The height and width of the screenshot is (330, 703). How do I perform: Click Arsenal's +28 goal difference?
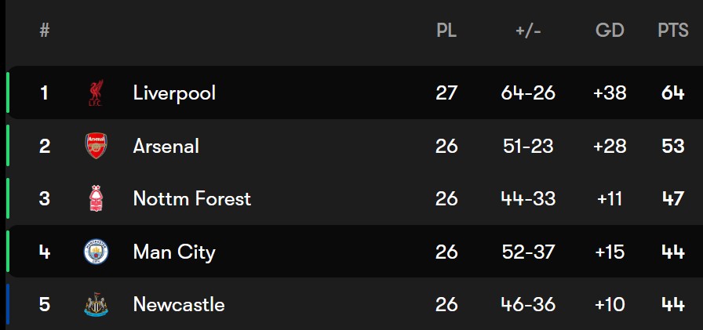click(610, 146)
